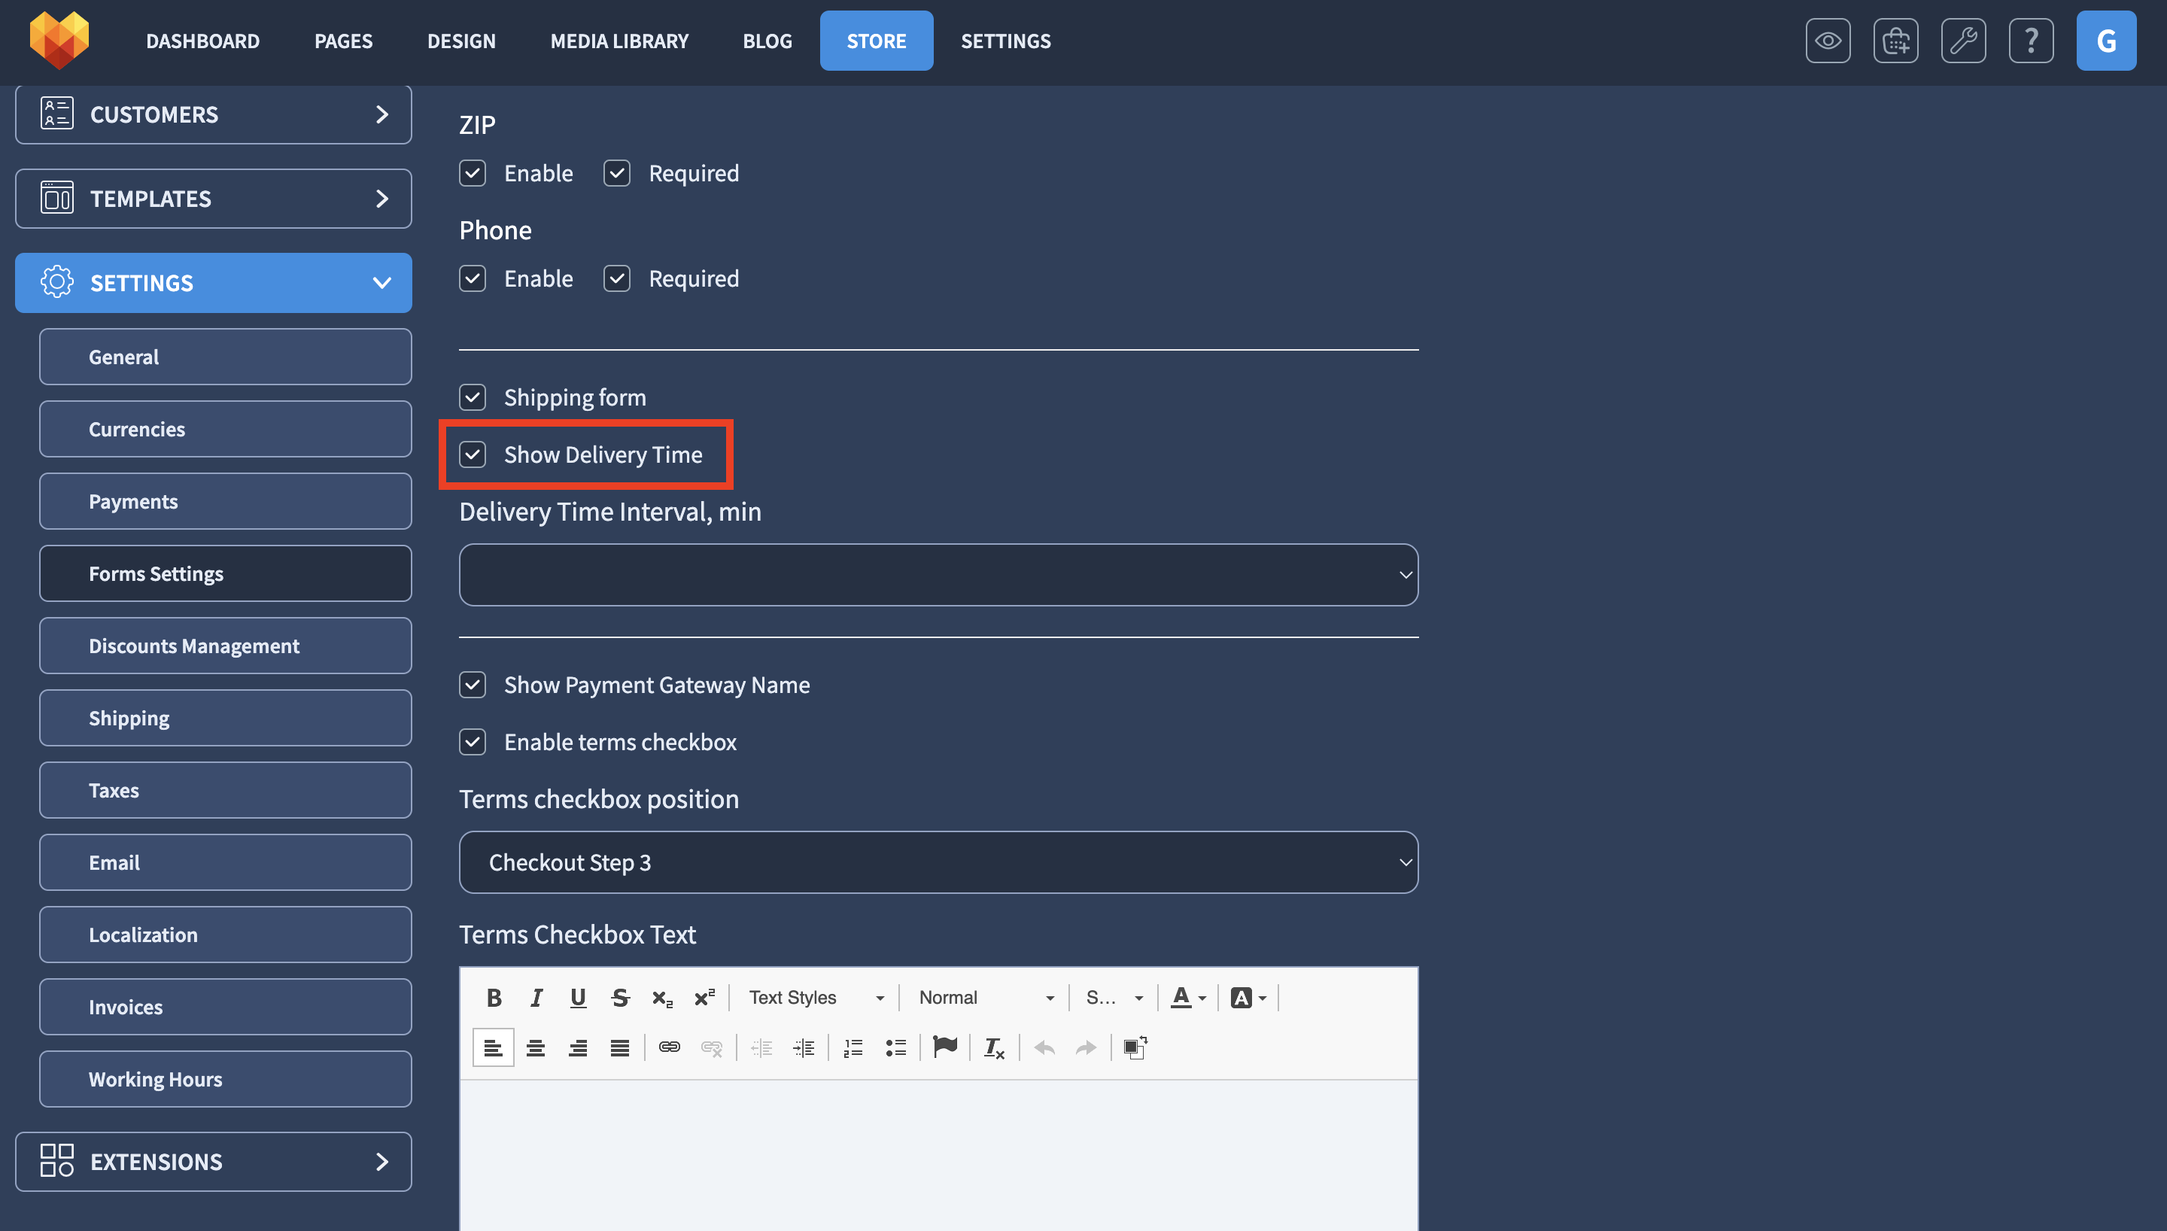
Task: Redo the edit in the editor
Action: 1086,1048
